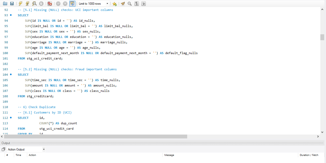Execute the statement under the cursor
326x163 pixels.
27,4
